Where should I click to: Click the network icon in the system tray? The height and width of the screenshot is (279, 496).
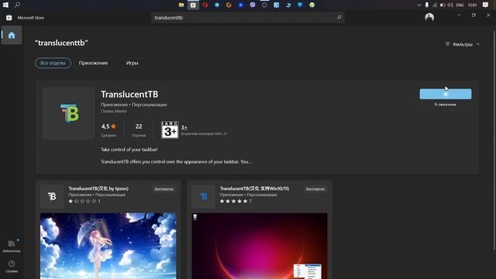tap(435, 5)
